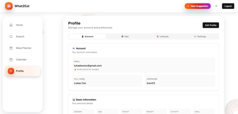
Task: Click 'Your account information' text
Action: (x=84, y=52)
